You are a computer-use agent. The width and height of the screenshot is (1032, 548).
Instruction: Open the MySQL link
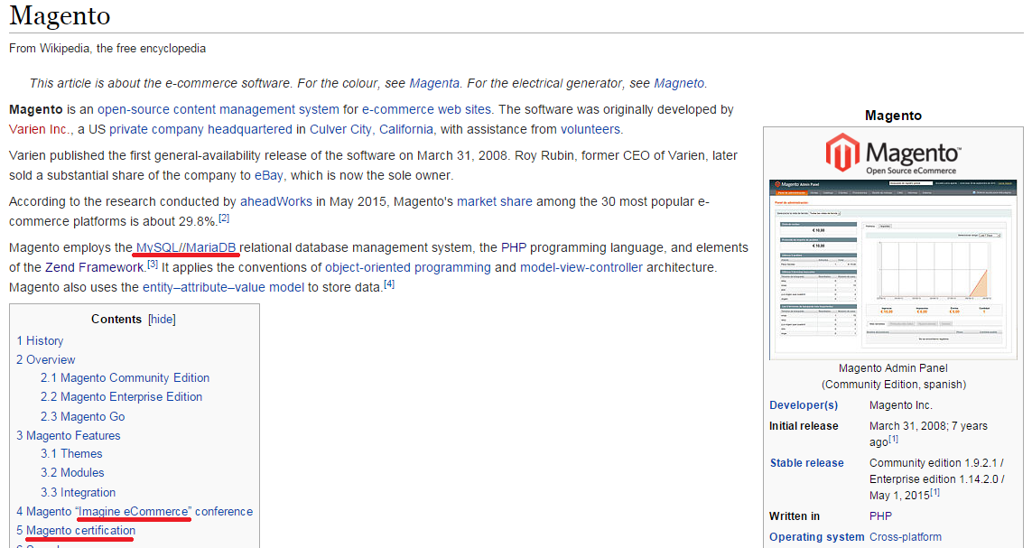(156, 248)
